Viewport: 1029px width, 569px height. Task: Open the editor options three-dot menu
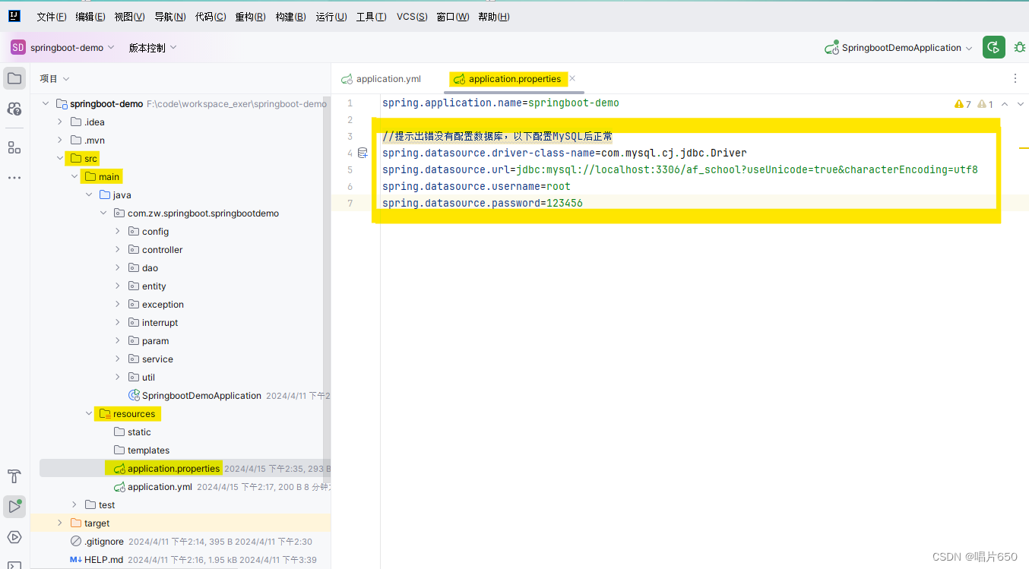click(x=1016, y=78)
